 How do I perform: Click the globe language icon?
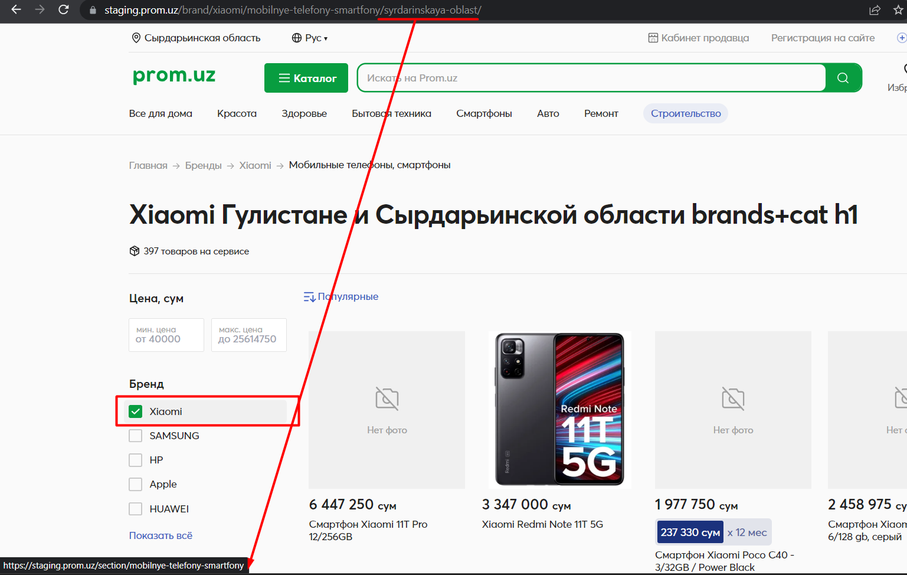297,38
